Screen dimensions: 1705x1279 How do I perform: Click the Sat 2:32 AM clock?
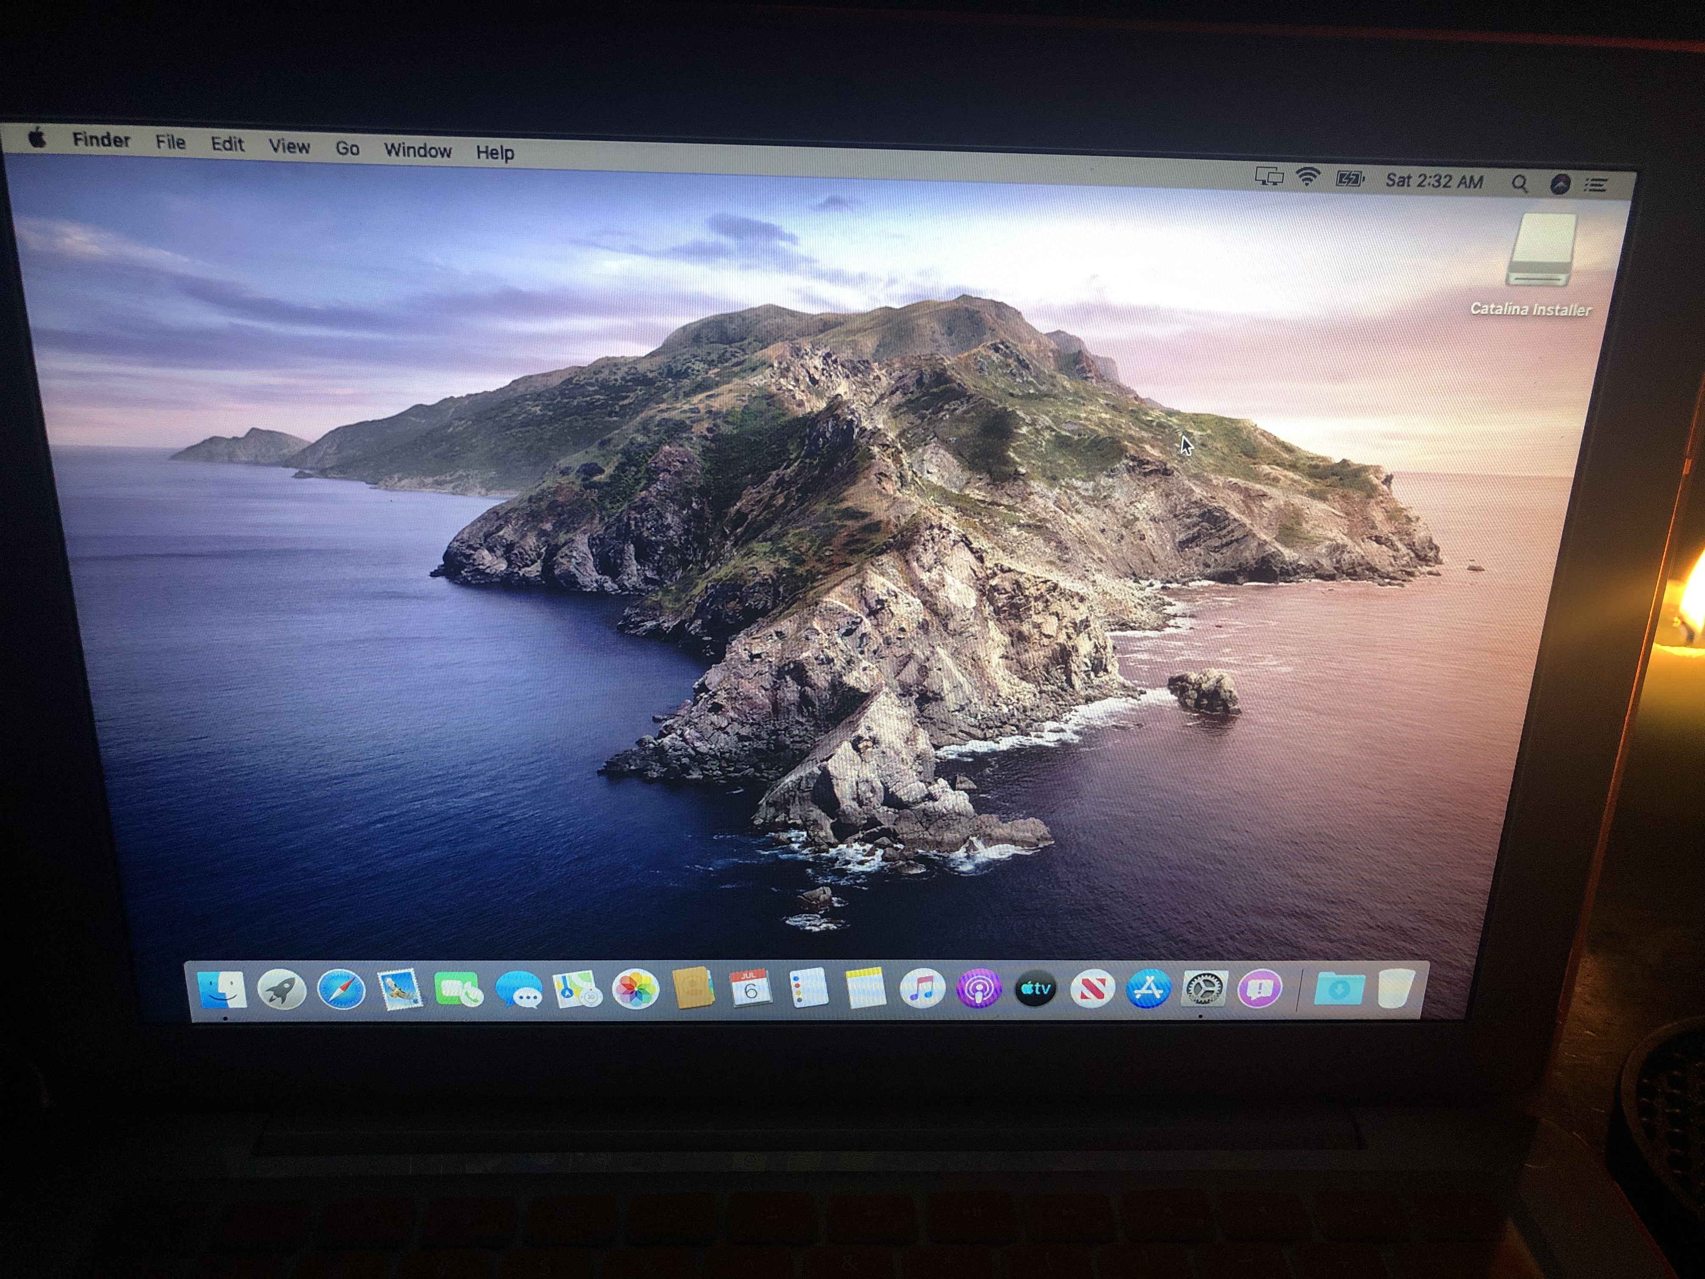pyautogui.click(x=1434, y=181)
